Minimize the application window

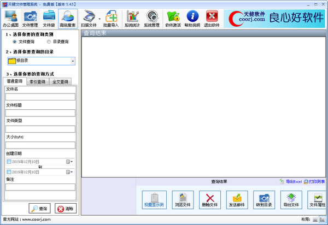click(x=308, y=4)
